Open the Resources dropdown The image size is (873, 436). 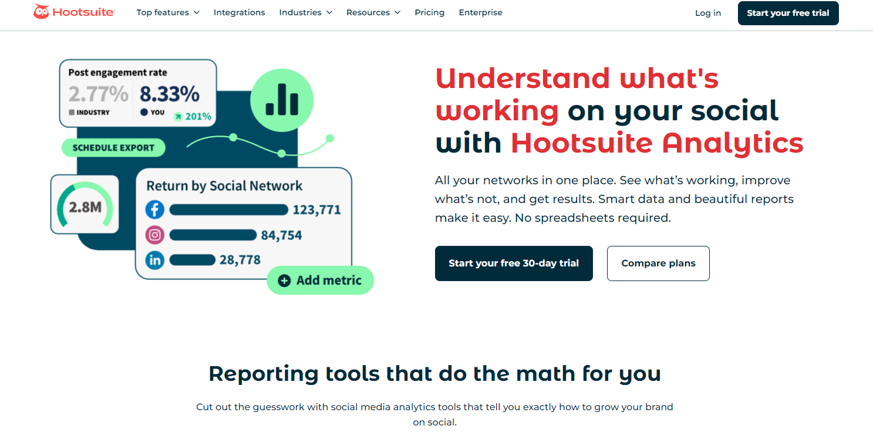tap(373, 12)
